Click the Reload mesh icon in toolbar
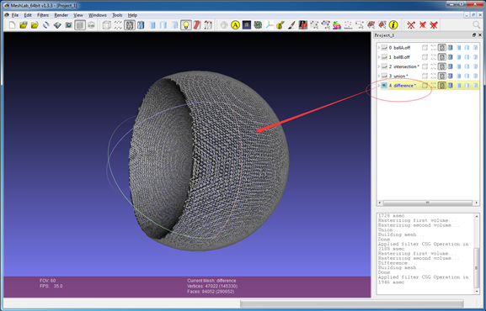486x311 pixels. coord(45,25)
